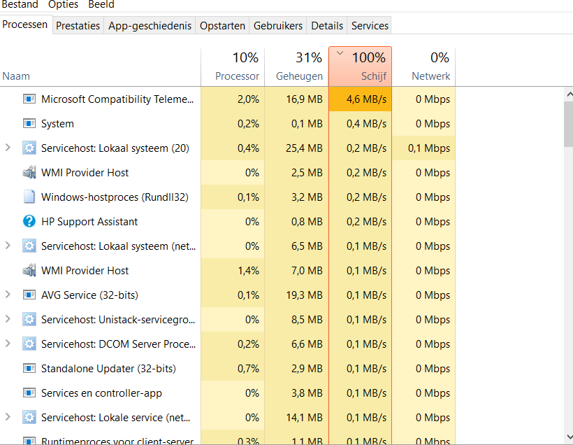This screenshot has width=573, height=445.
Task: Expand Servicehost: Lokaal systeem (net...) group
Action: coord(8,245)
